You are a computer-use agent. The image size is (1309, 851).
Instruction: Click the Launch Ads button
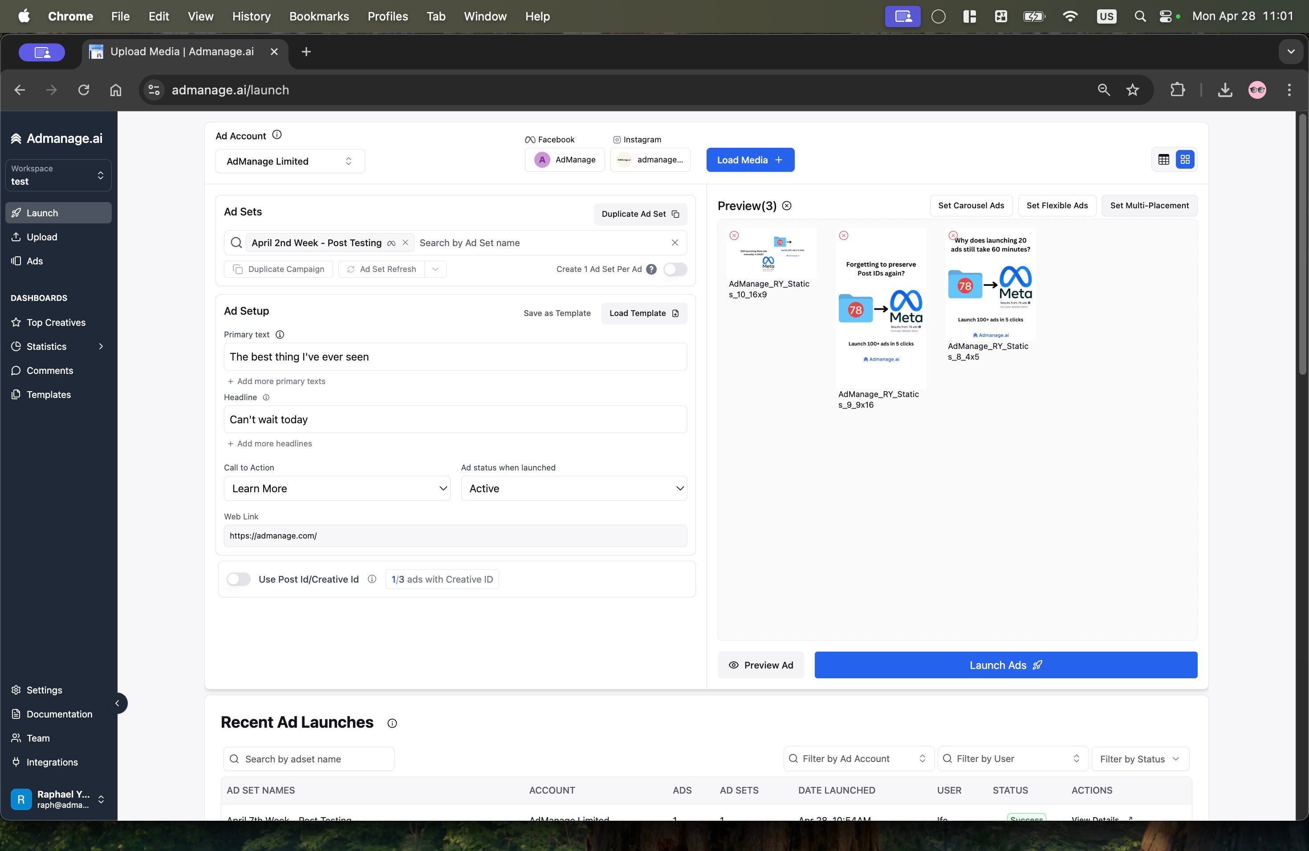tap(1005, 665)
